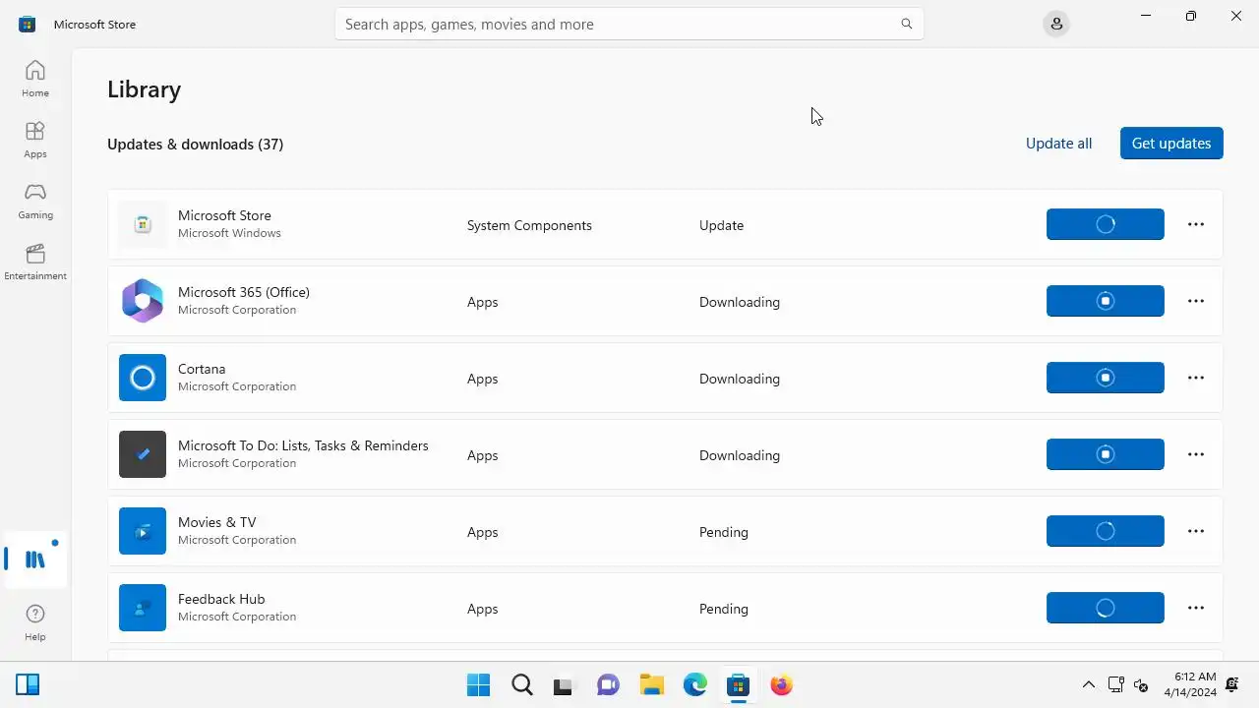Open the Chat app from taskbar
Screen dimensions: 1259x708
tap(608, 685)
